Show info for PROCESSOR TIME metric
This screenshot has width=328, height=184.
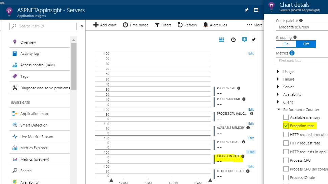244,99
